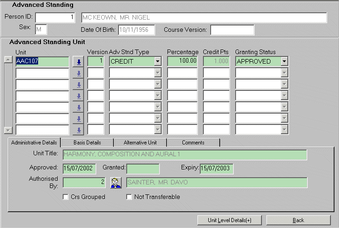Click the scroll up arrow of the unit list
Viewport: 339px width, 228px height.
7,59
